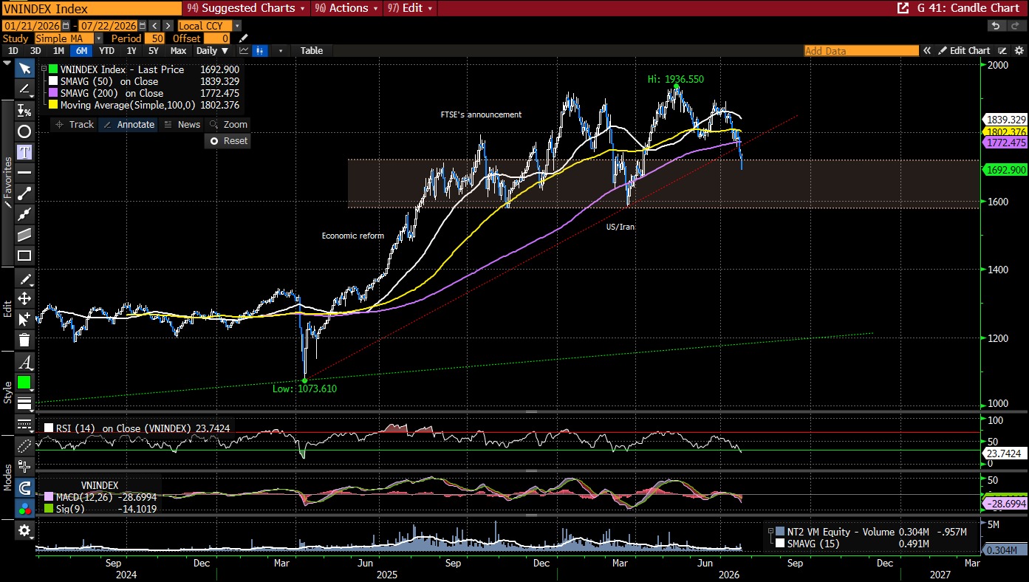Open the dashed line style option
The image size is (1029, 582).
24,424
